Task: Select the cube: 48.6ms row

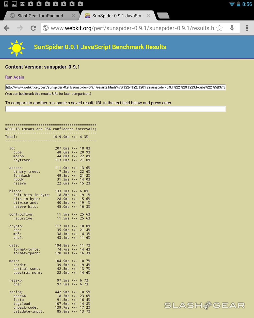Action: point(52,152)
